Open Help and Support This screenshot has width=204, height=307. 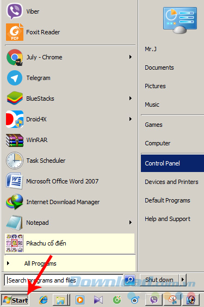pos(172,219)
